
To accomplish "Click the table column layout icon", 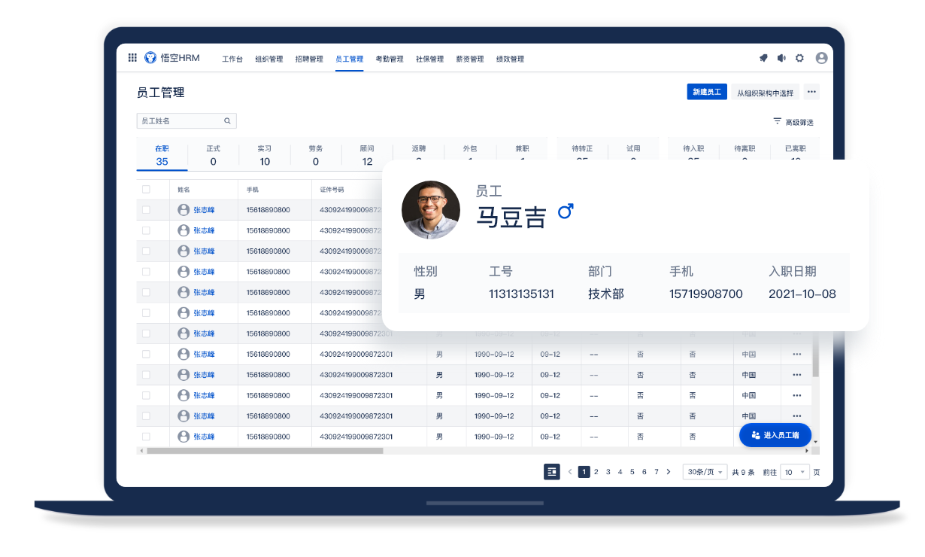I will [552, 472].
